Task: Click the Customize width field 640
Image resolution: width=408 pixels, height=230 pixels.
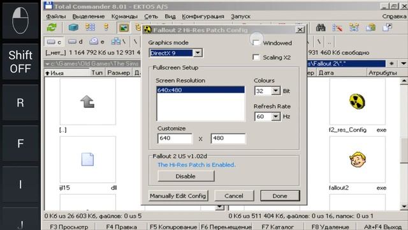Action: click(175, 138)
